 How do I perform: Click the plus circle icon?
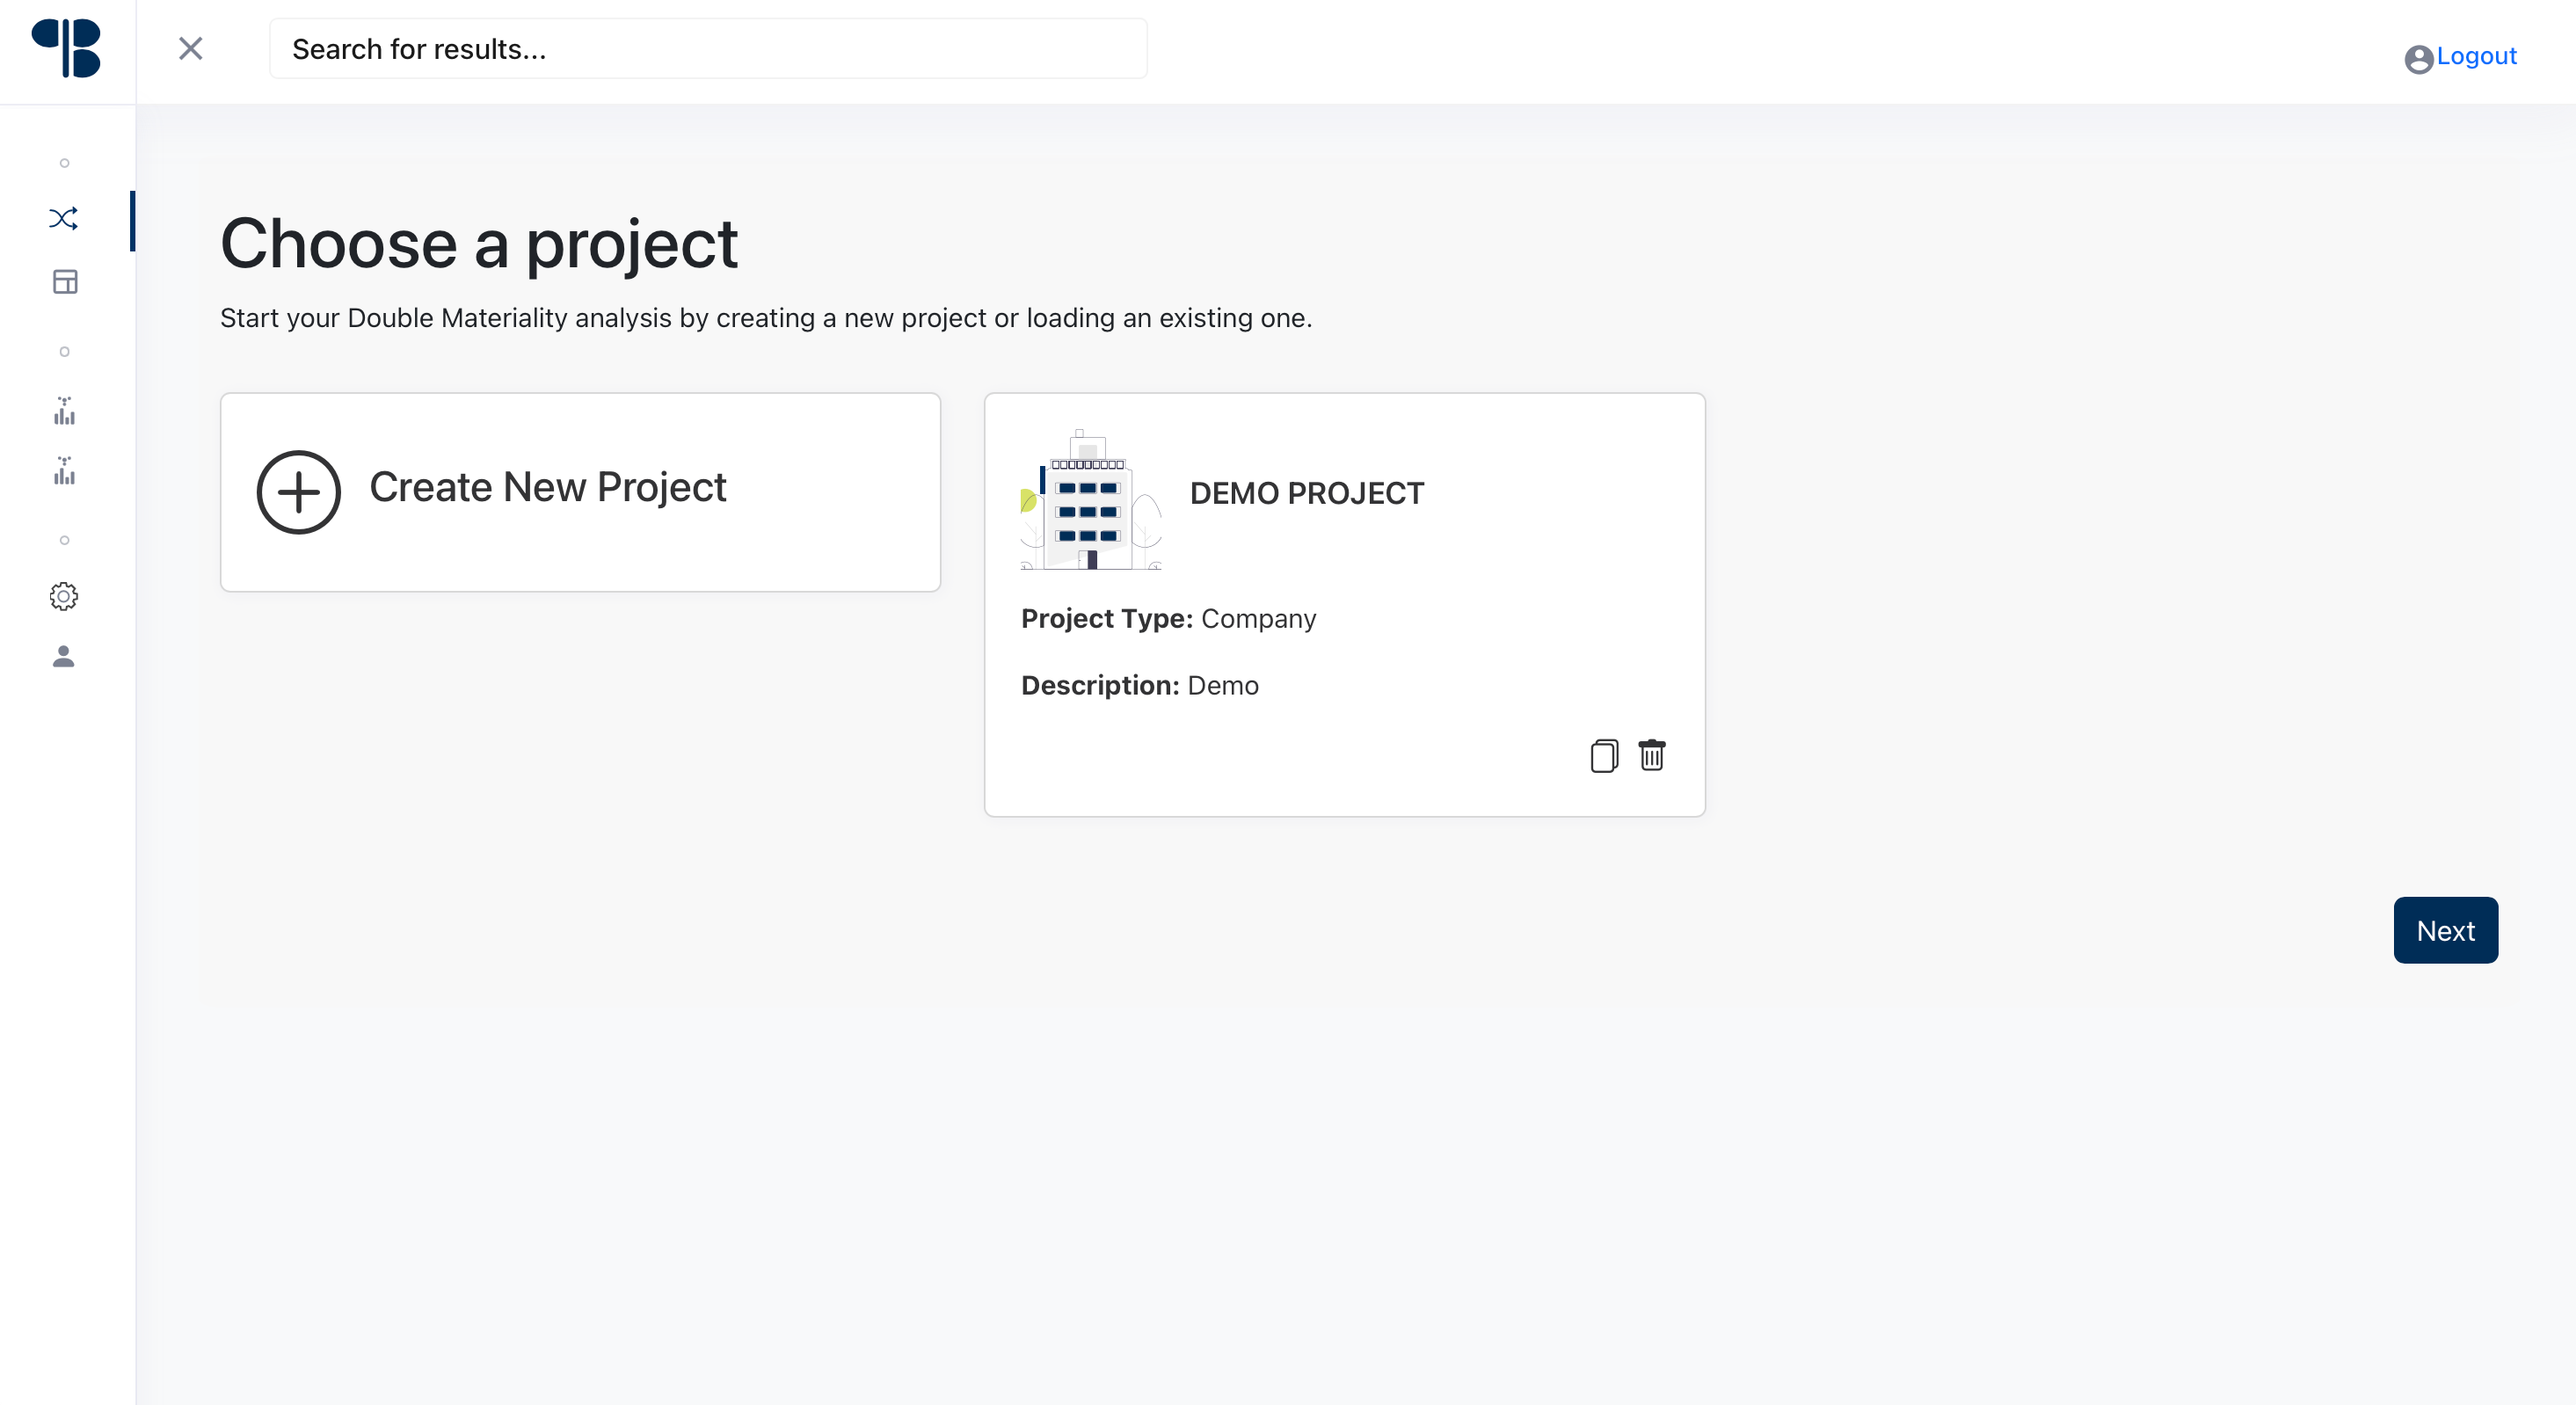(298, 492)
